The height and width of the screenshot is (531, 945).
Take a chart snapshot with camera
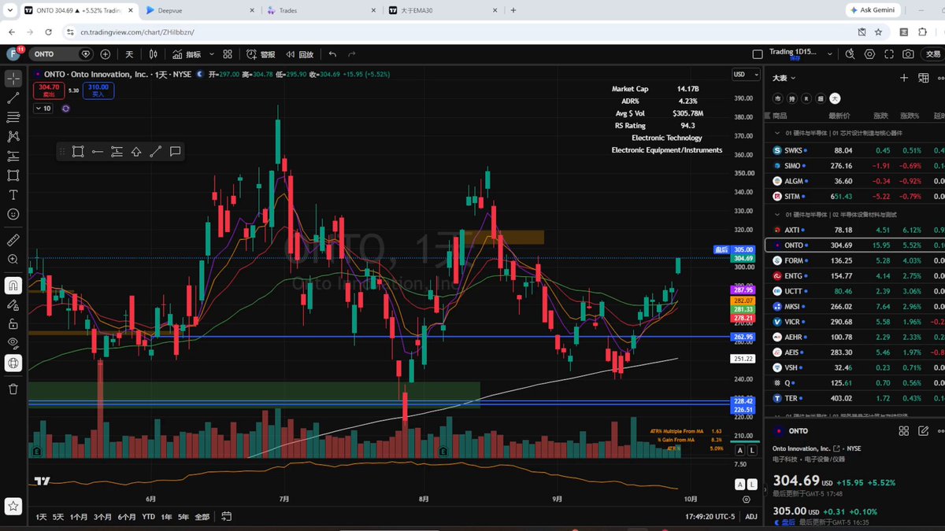pos(909,54)
